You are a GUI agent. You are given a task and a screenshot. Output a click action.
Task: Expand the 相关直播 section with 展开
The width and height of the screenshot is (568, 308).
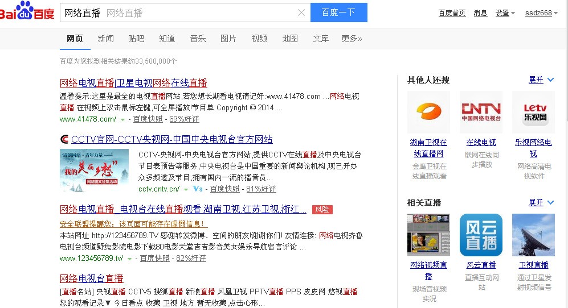[536, 202]
